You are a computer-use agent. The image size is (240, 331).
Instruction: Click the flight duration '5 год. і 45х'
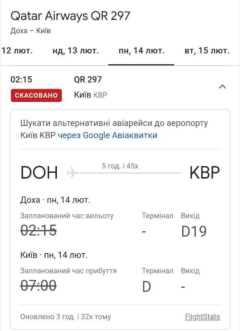[120, 166]
